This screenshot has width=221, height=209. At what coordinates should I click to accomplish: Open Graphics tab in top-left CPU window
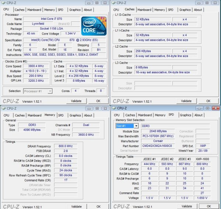click(75, 10)
